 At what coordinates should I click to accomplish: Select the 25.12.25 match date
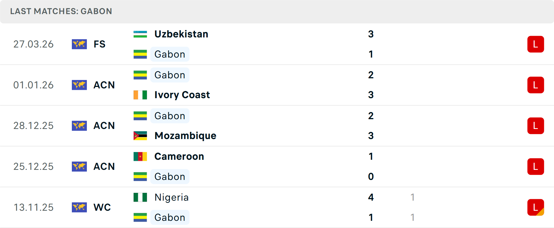(x=33, y=167)
